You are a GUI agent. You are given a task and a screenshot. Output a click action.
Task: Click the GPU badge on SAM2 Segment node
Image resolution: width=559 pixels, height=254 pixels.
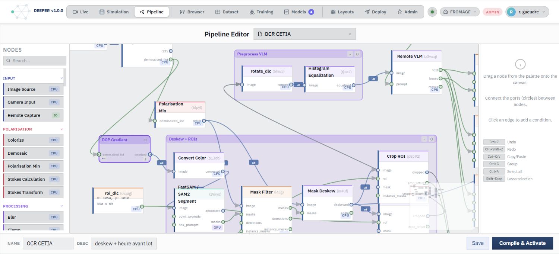click(x=217, y=227)
